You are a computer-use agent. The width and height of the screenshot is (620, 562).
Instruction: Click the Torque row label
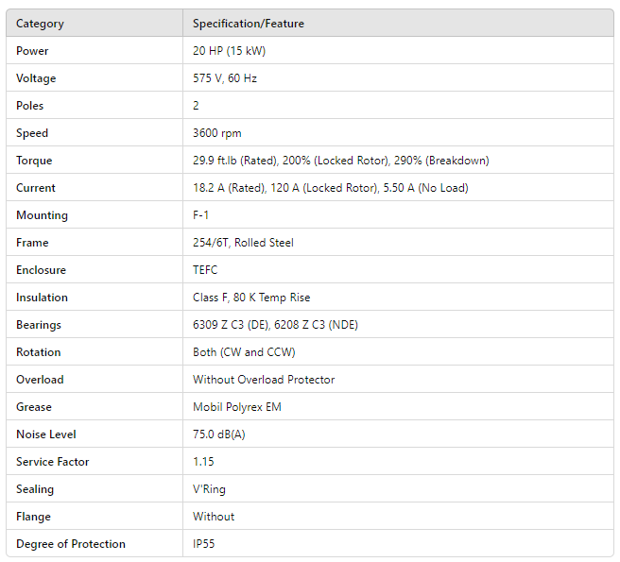[x=34, y=161]
